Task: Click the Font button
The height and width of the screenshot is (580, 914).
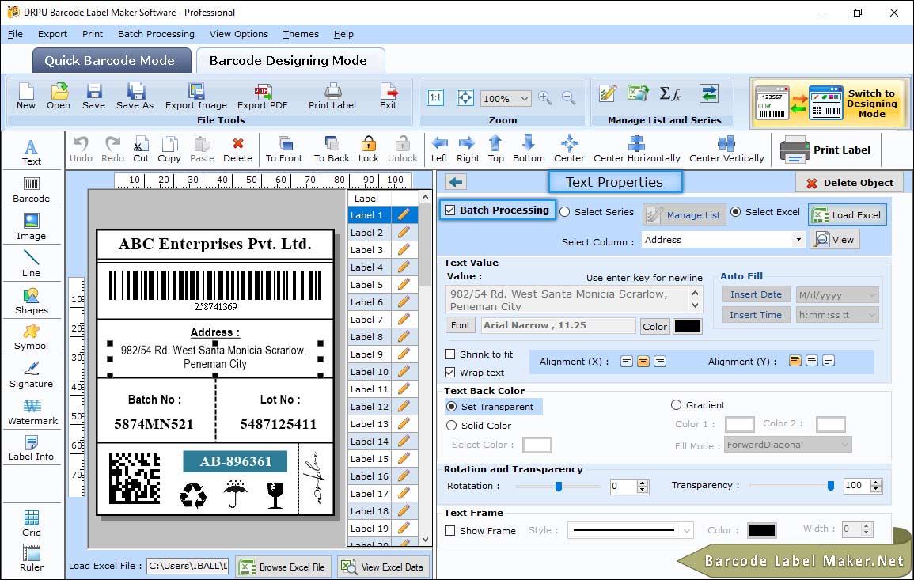Action: tap(461, 325)
